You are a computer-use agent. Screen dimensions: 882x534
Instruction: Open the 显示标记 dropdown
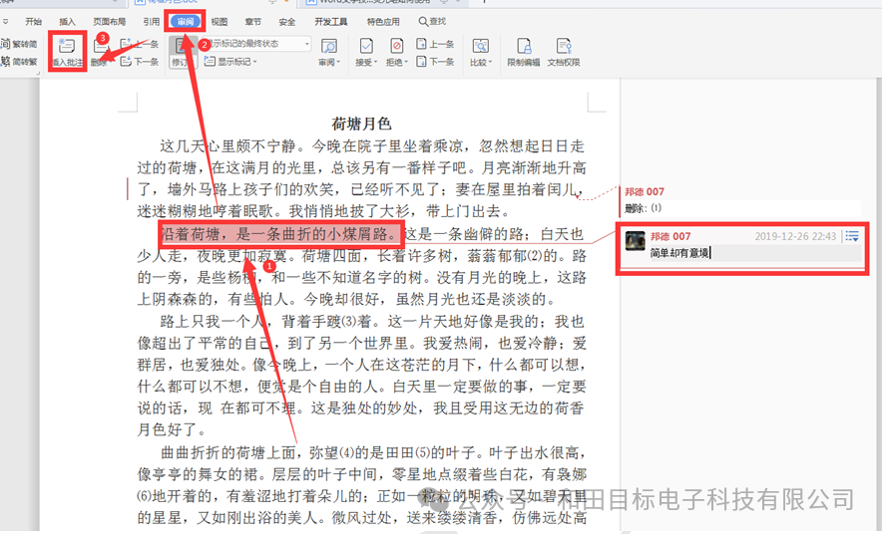(x=230, y=61)
